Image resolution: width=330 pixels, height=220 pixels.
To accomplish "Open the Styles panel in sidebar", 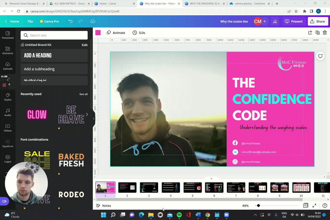I will (8, 97).
